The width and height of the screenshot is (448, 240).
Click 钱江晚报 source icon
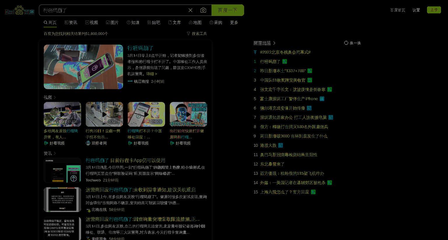click(130, 81)
